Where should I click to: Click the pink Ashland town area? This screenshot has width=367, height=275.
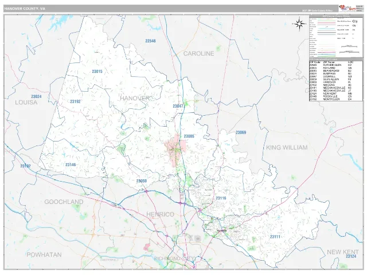(175, 150)
